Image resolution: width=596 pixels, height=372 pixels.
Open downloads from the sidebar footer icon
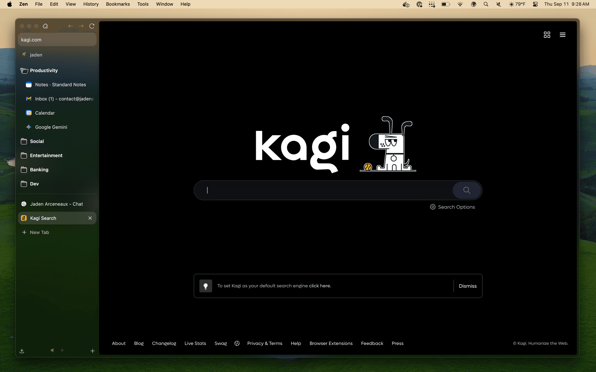tap(22, 351)
